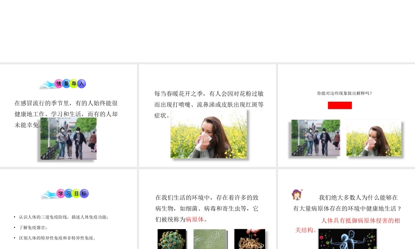Click the text 你能对这些现象做出解释吗?

tap(344, 93)
